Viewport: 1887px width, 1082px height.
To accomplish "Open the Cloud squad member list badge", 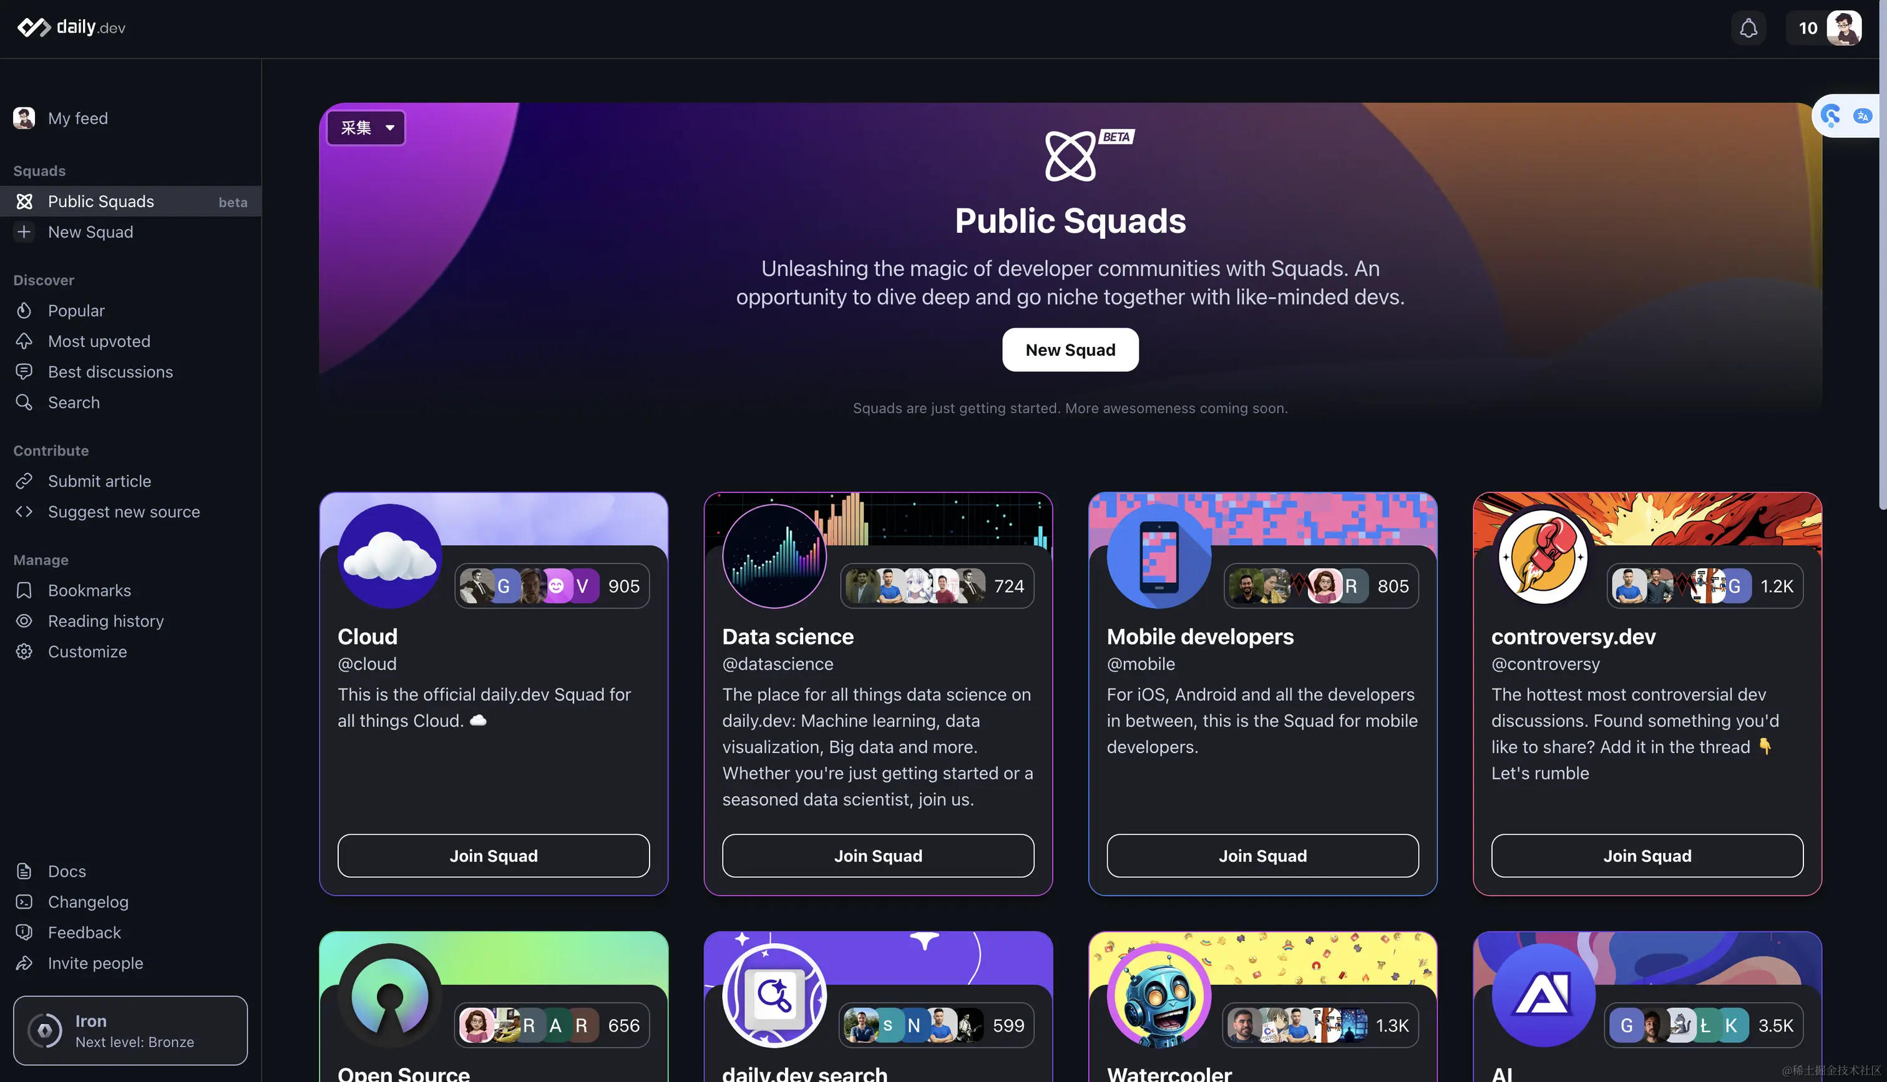I will click(x=552, y=585).
